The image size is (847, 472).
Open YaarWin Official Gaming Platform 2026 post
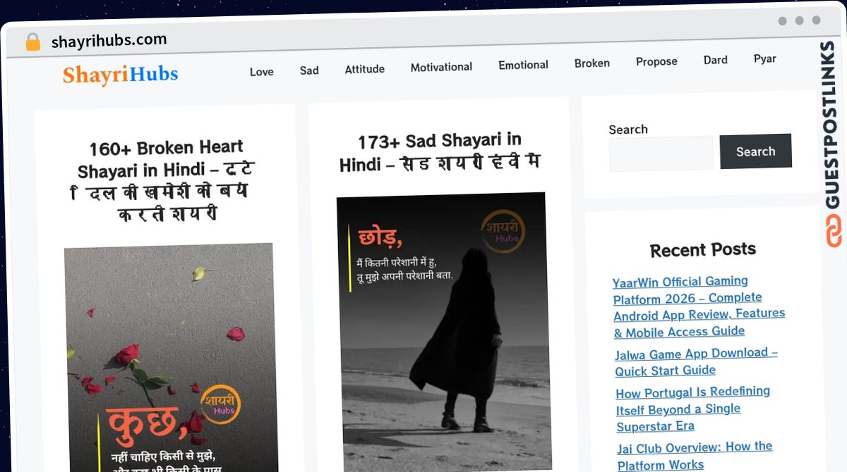[699, 306]
